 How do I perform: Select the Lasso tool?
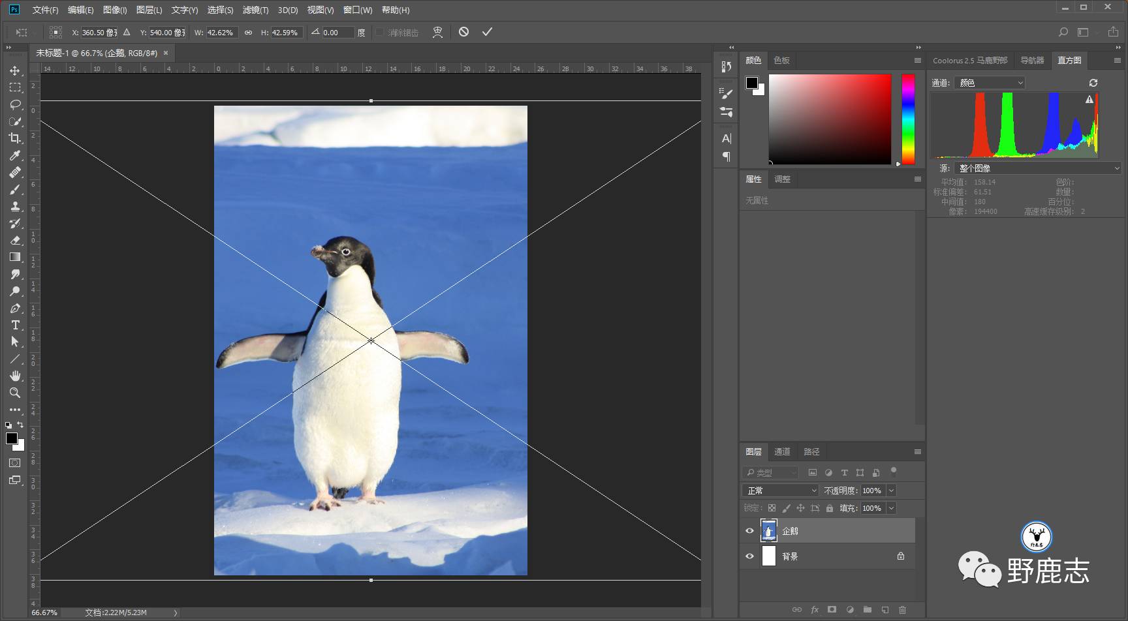(15, 104)
